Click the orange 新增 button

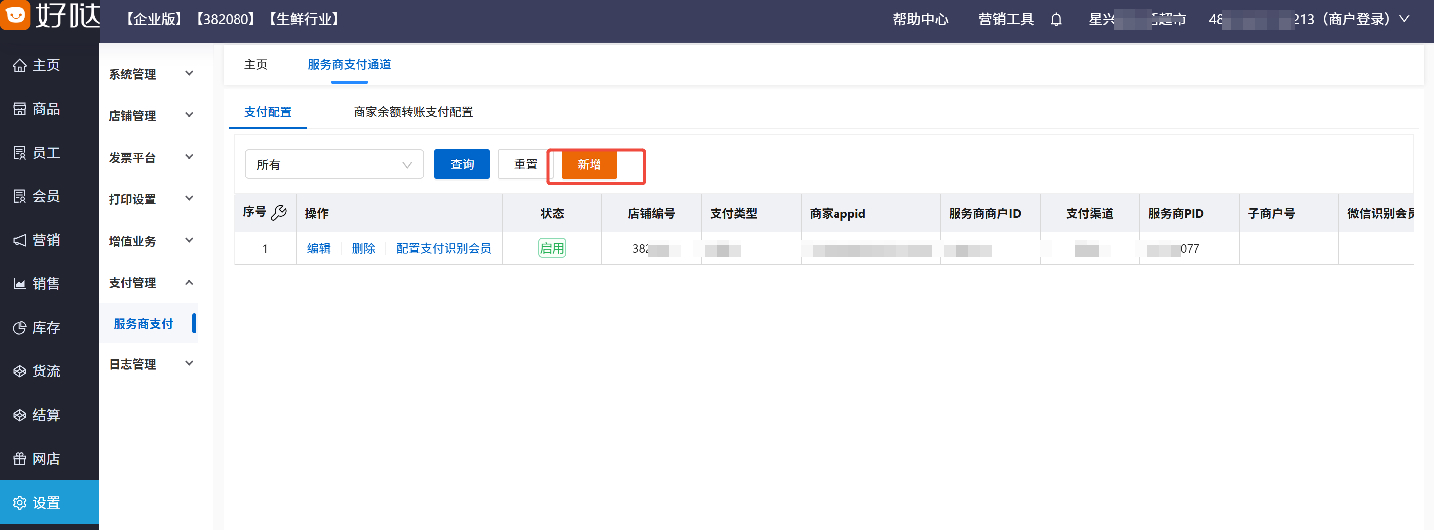coord(589,165)
